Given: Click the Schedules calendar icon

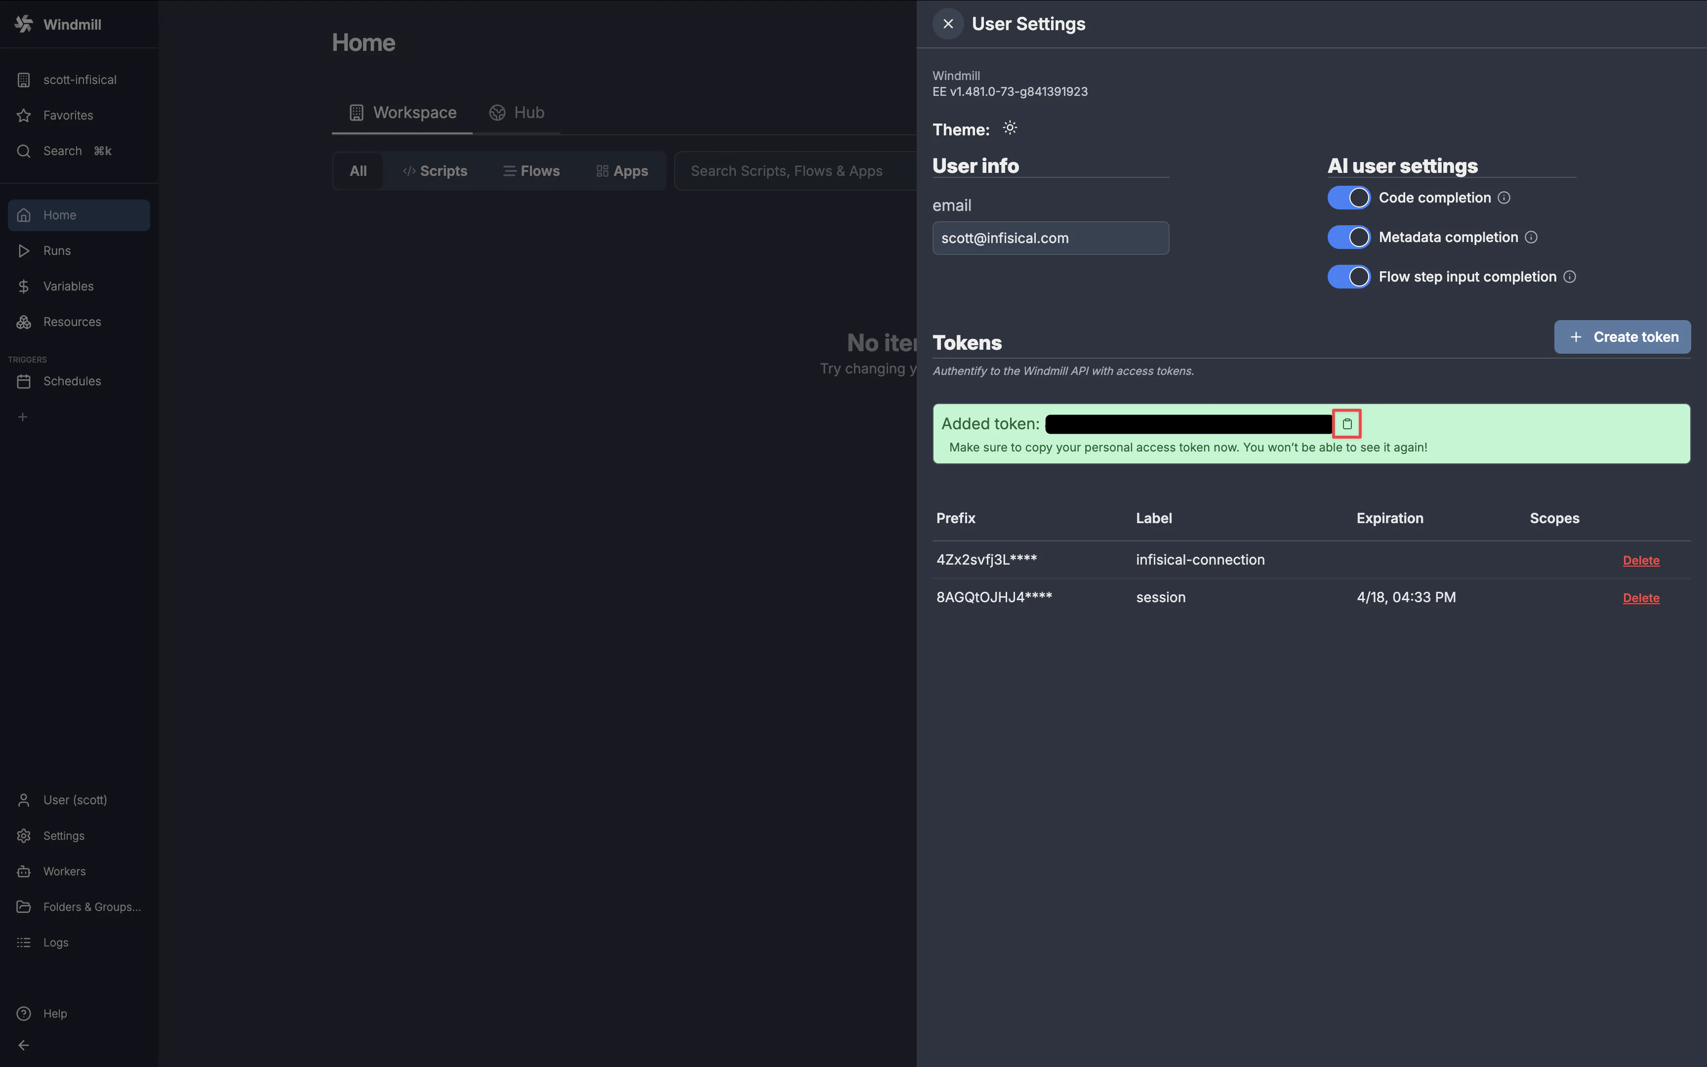Looking at the screenshot, I should 24,381.
